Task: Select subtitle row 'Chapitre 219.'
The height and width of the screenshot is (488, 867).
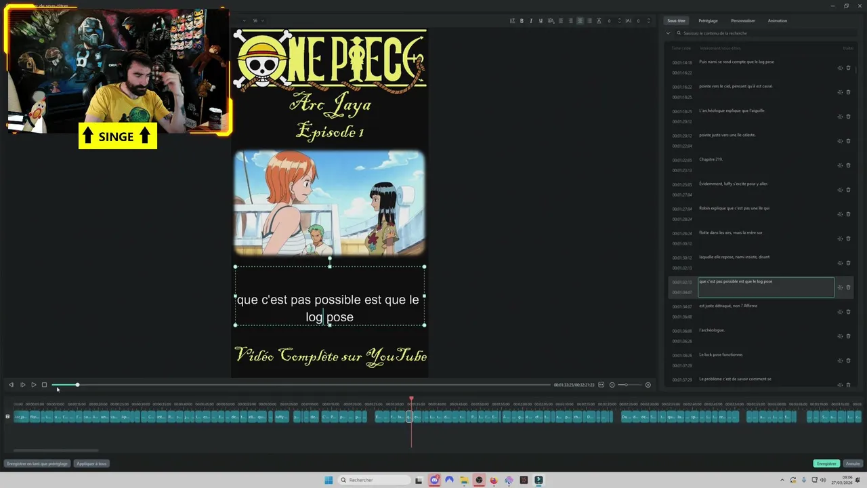Action: coord(762,165)
